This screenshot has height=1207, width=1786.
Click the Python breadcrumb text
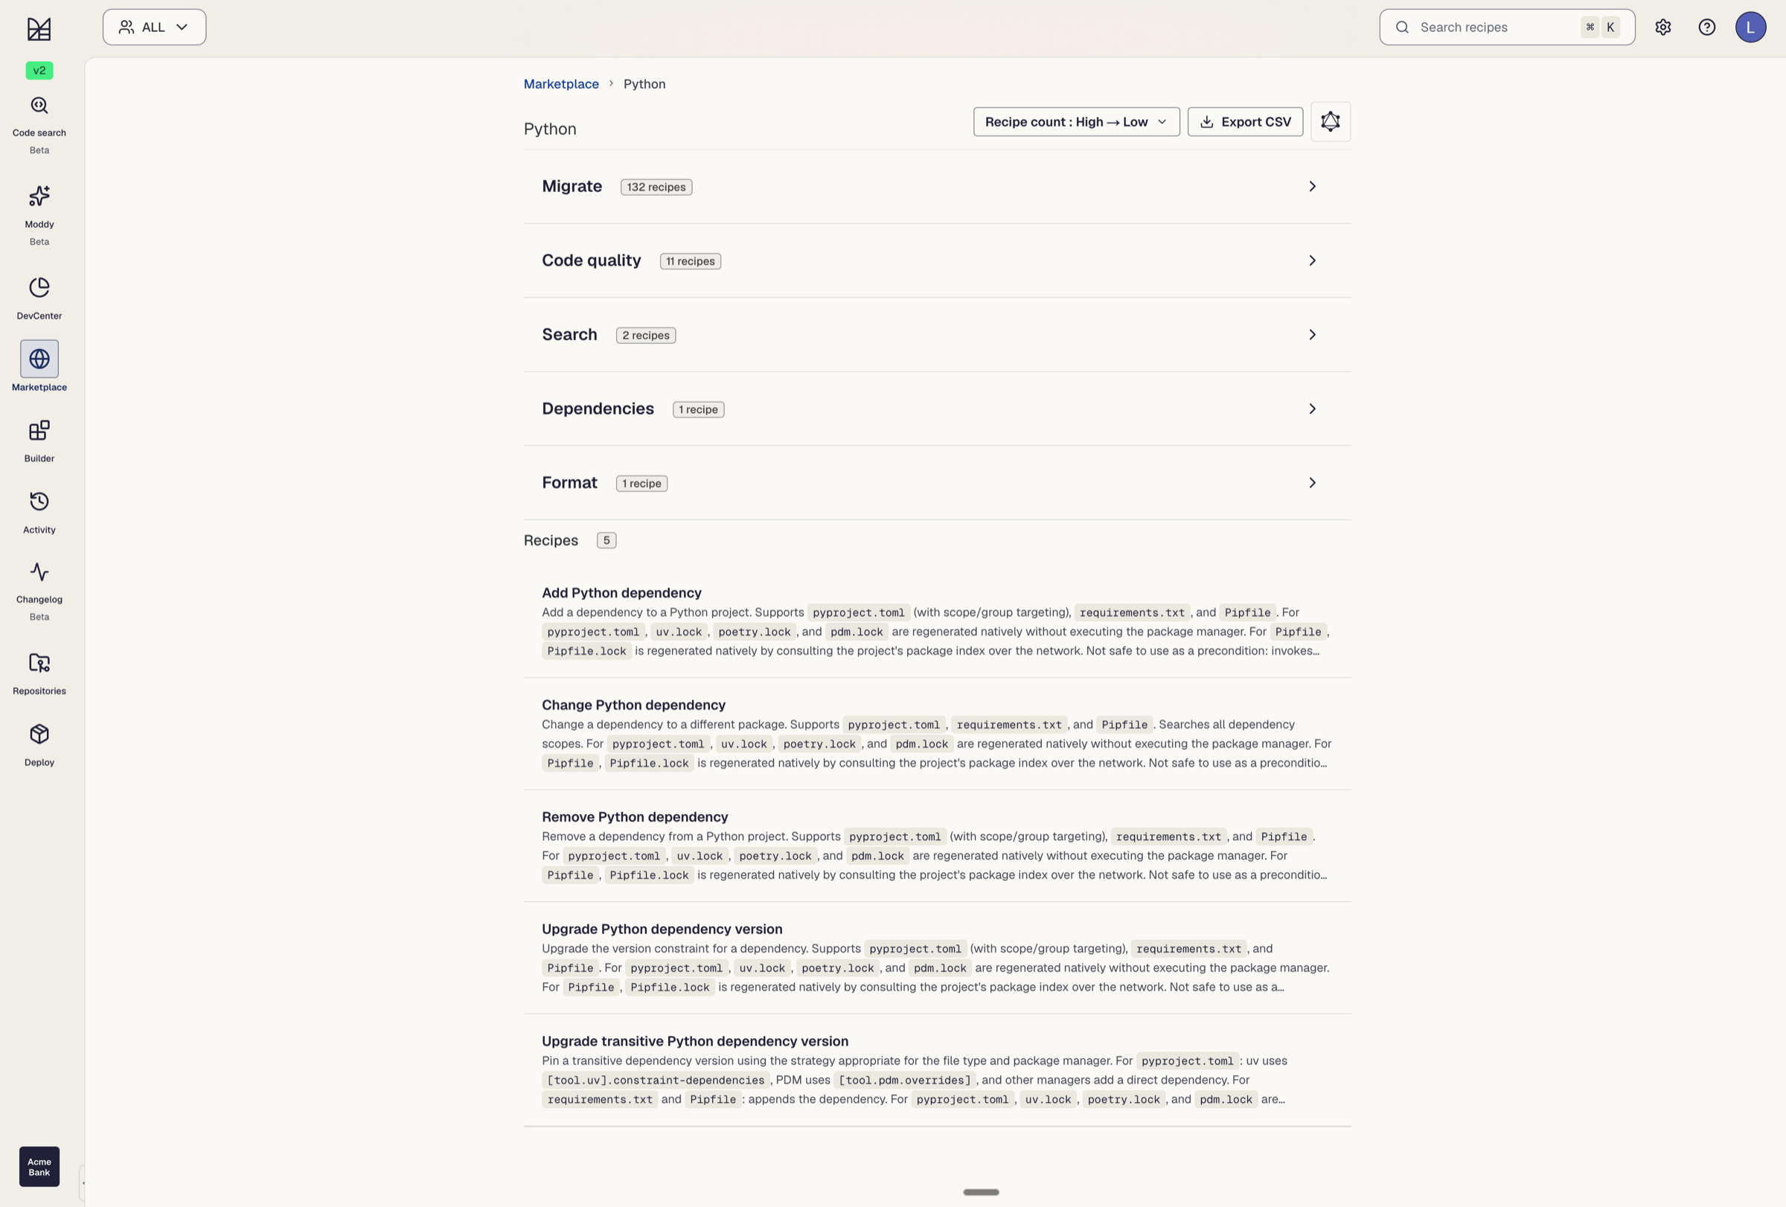click(644, 84)
